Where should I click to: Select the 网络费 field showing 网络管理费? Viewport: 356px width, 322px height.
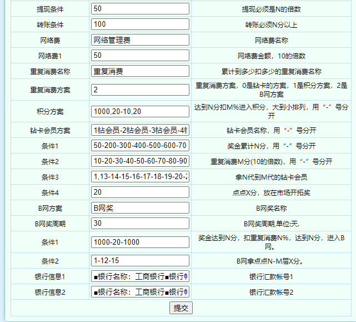[x=140, y=40]
